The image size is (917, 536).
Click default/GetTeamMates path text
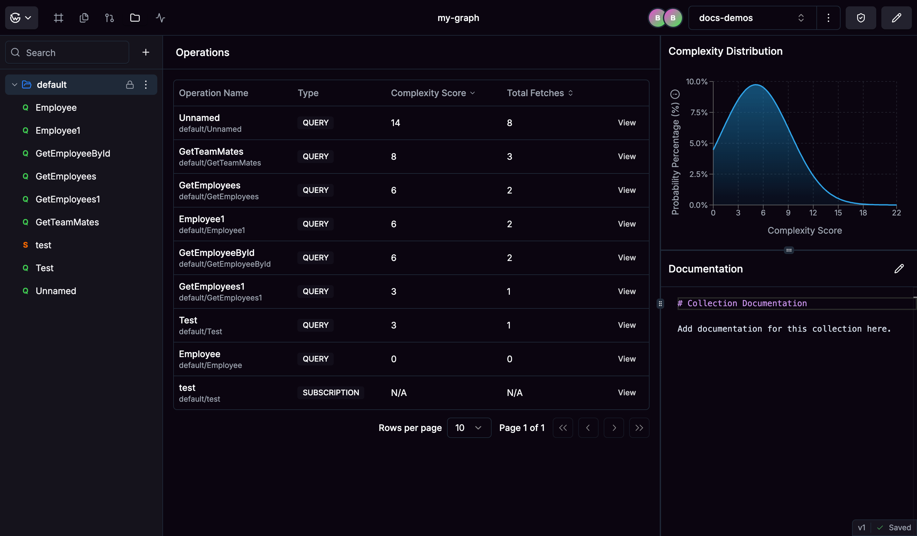[x=220, y=163]
